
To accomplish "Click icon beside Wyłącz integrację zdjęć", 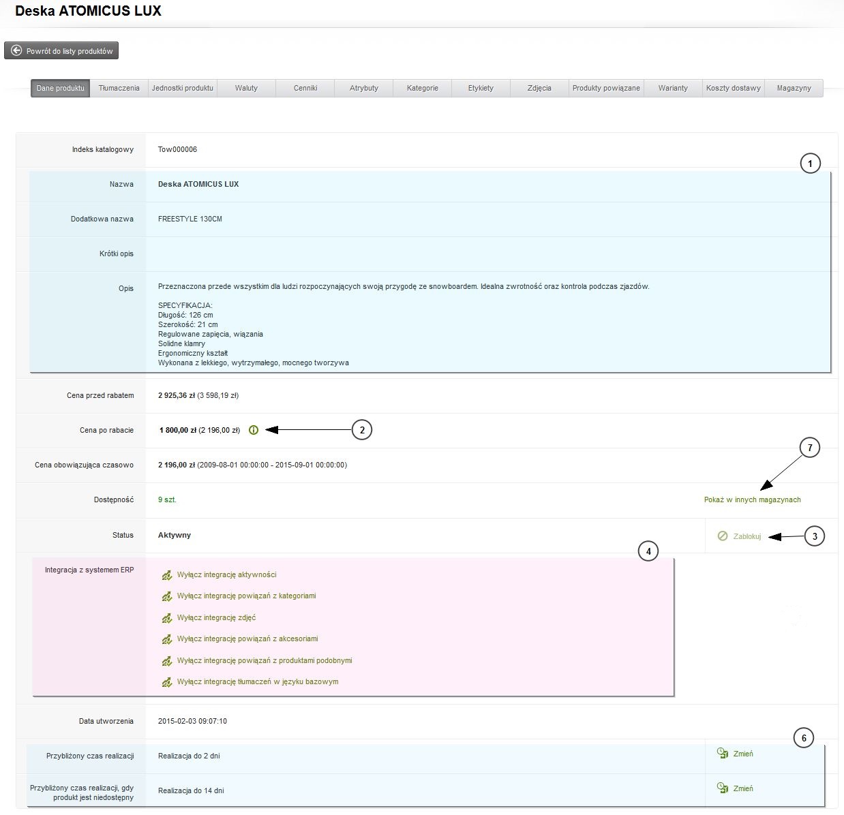I will (166, 618).
